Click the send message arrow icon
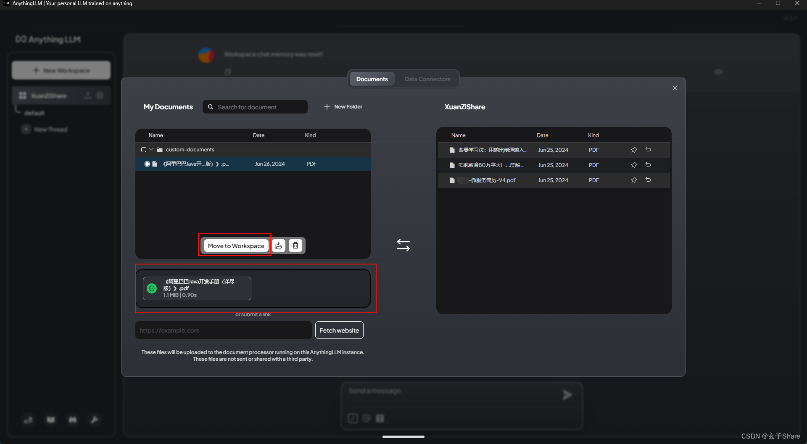The width and height of the screenshot is (807, 444). click(567, 395)
